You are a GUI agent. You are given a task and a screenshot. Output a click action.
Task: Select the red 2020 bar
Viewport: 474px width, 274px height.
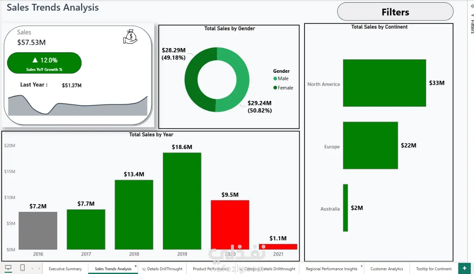pyautogui.click(x=230, y=225)
